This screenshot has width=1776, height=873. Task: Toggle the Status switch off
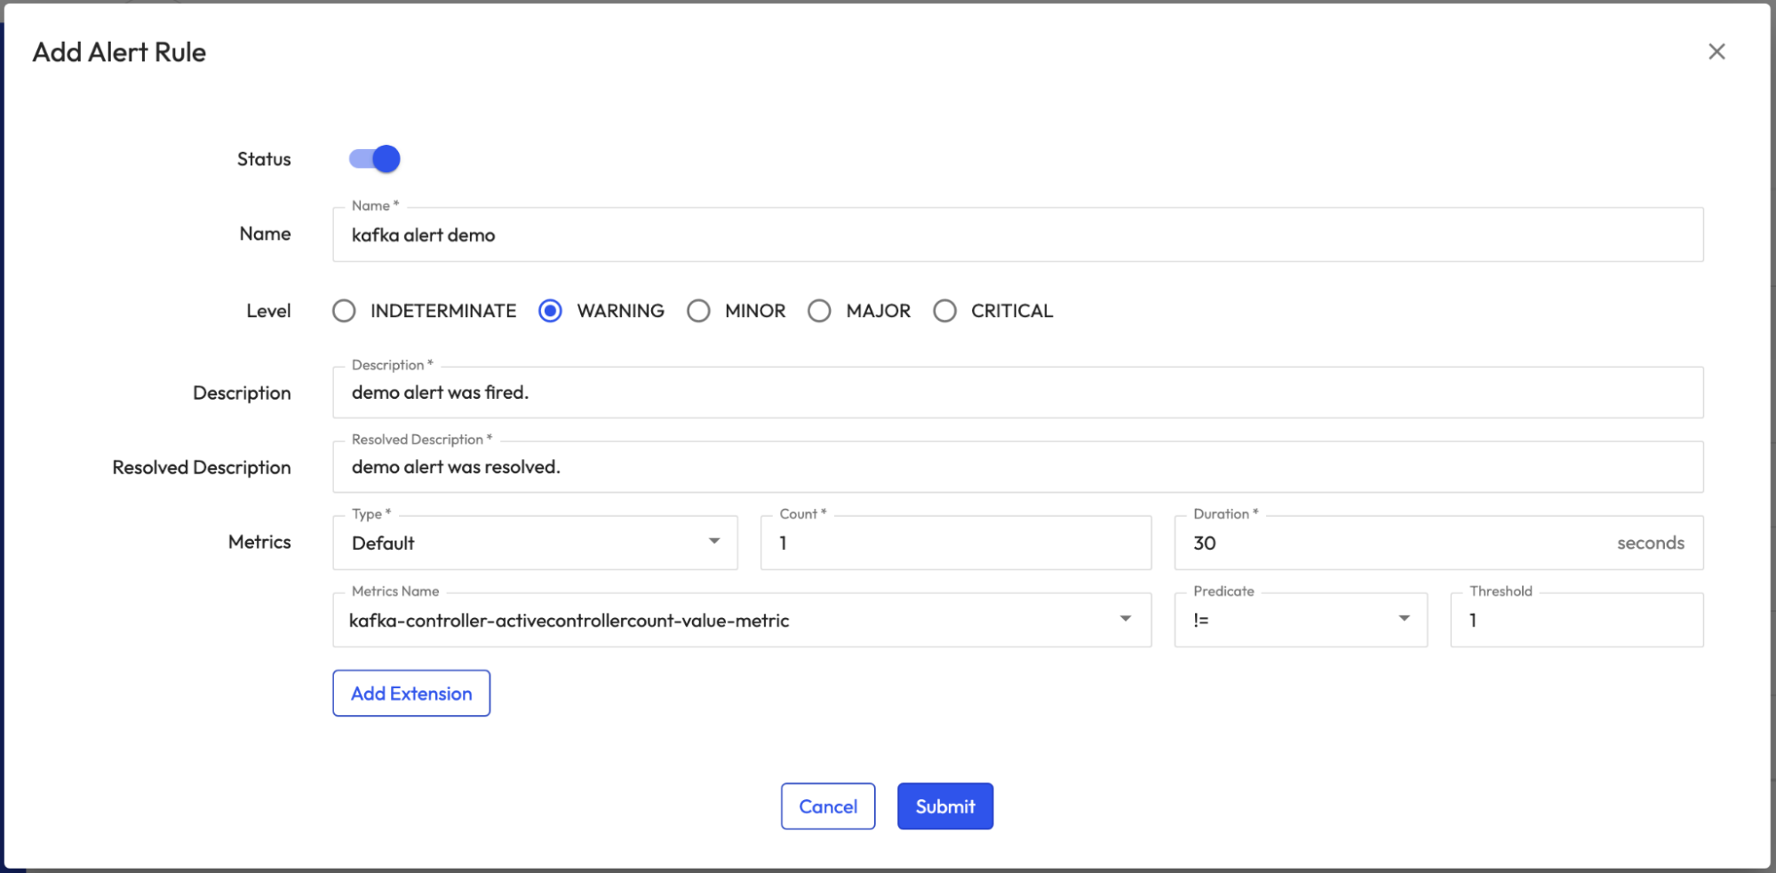(374, 159)
